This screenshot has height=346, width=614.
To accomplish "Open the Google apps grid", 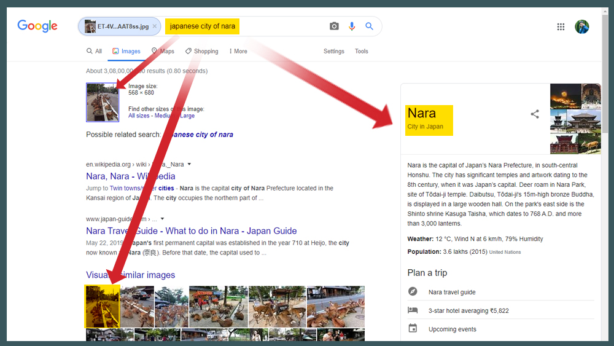I will click(561, 26).
